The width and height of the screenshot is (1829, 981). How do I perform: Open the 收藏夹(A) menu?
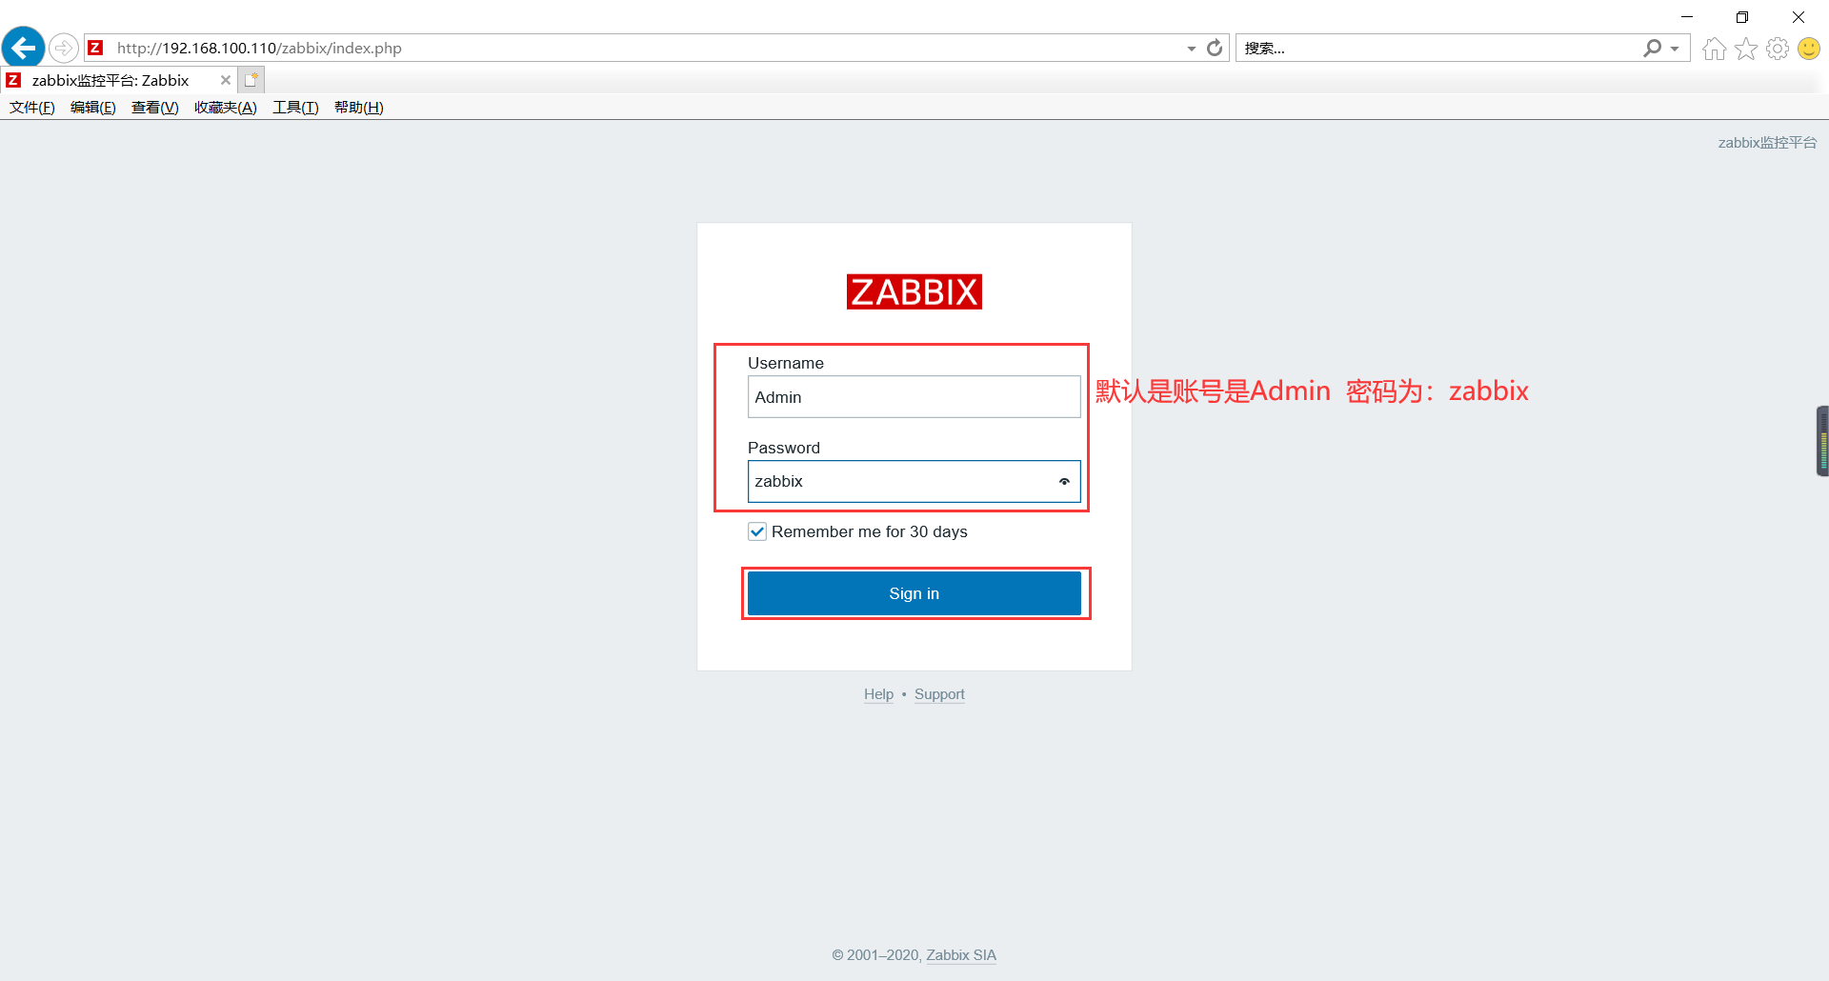click(x=226, y=108)
